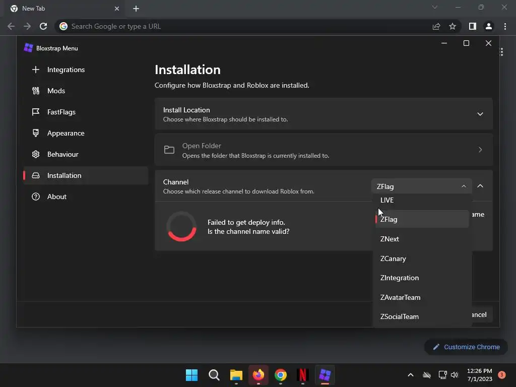This screenshot has height=387, width=516.
Task: Click the Chrome forward arrow
Action: tap(27, 26)
